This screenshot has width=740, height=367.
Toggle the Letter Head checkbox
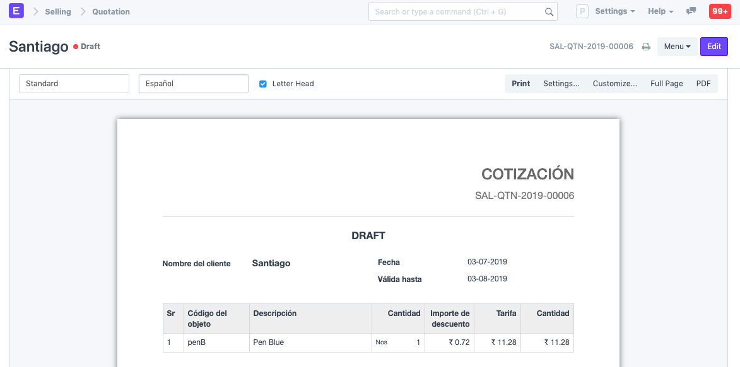coord(263,84)
